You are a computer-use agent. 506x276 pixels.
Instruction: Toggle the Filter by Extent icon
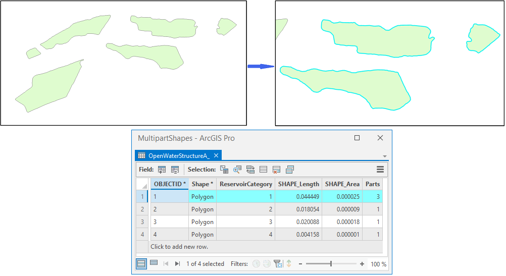pyautogui.click(x=278, y=264)
